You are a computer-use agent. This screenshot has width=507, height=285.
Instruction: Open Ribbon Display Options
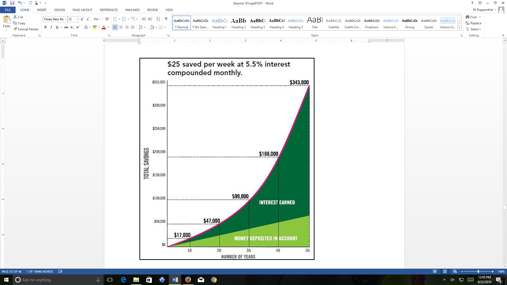pos(480,3)
